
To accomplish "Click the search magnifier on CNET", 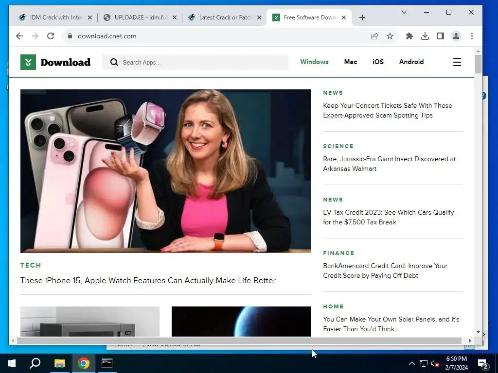I will 114,62.
